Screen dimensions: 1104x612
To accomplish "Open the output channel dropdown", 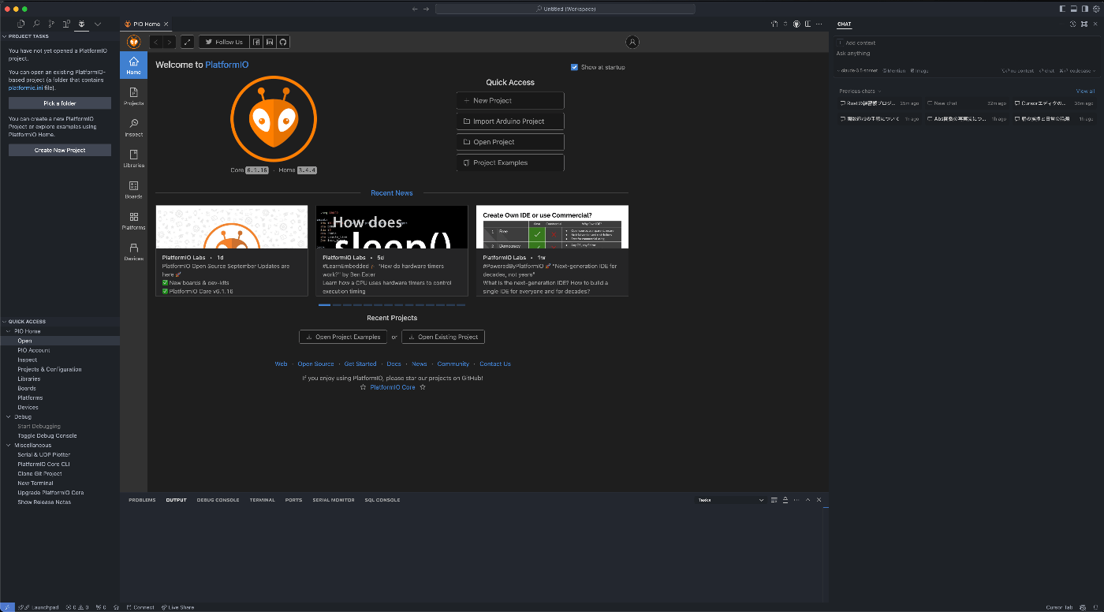I will point(731,500).
